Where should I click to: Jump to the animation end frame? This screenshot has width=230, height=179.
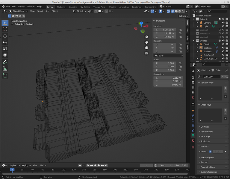pos(106,165)
